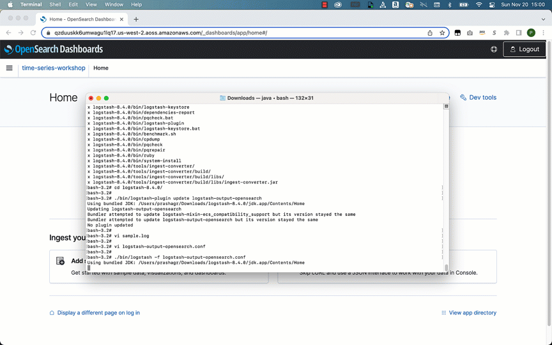Click the Logout button
Screen dimensions: 552x345
click(x=524, y=49)
